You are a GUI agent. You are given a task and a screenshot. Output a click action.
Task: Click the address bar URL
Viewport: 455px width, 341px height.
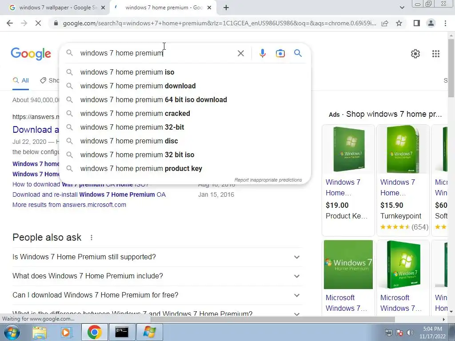pyautogui.click(x=220, y=23)
